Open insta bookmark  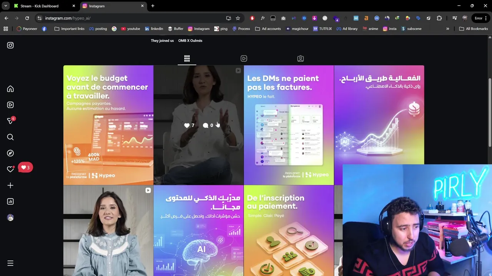point(389,29)
